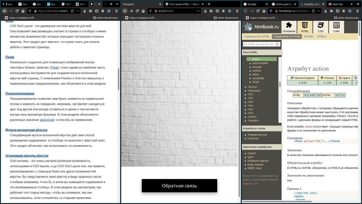The height and width of the screenshot is (204, 362).
Task: Follow the Позиционирование heading link
Action: coord(20,93)
